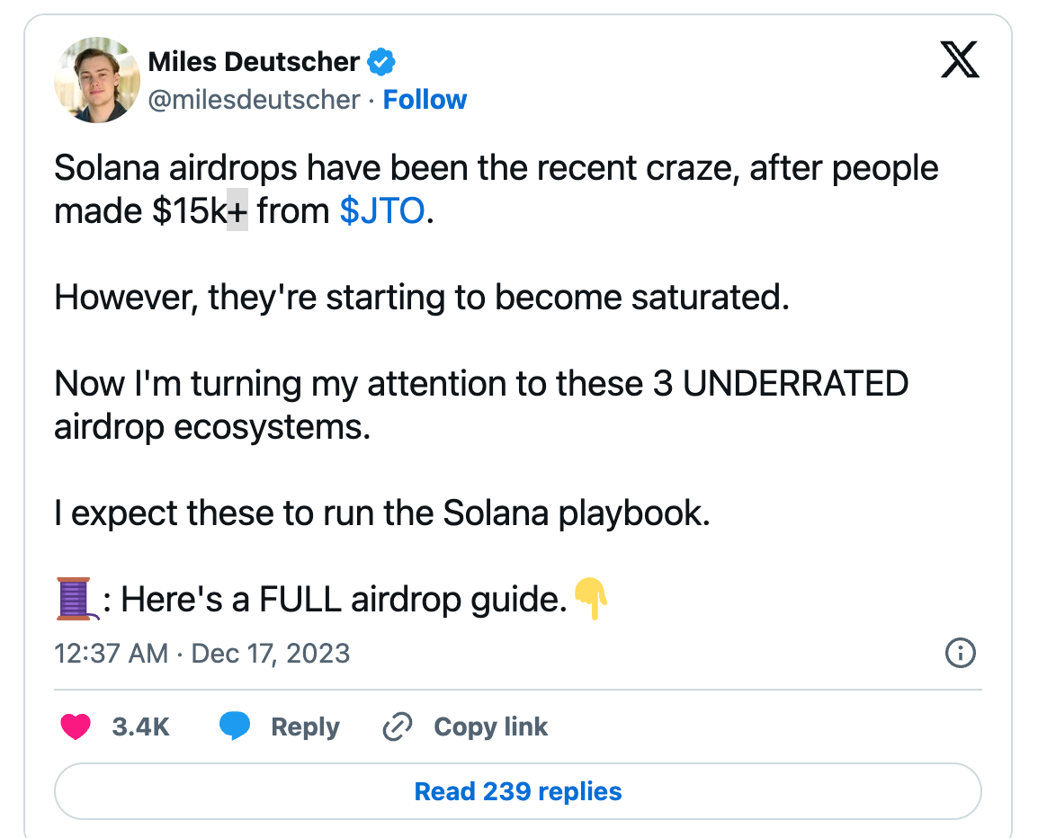Open Miles Deutscher's profile picture

[x=97, y=79]
